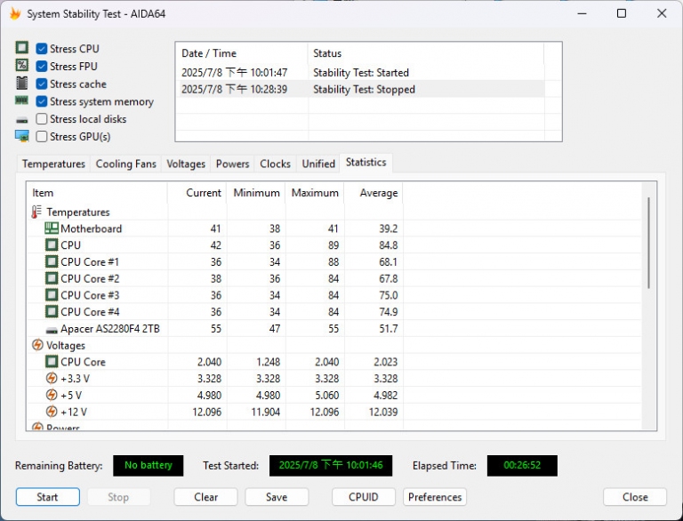Screen dimensions: 683x521
Task: Select the Clocks tab
Action: click(275, 164)
